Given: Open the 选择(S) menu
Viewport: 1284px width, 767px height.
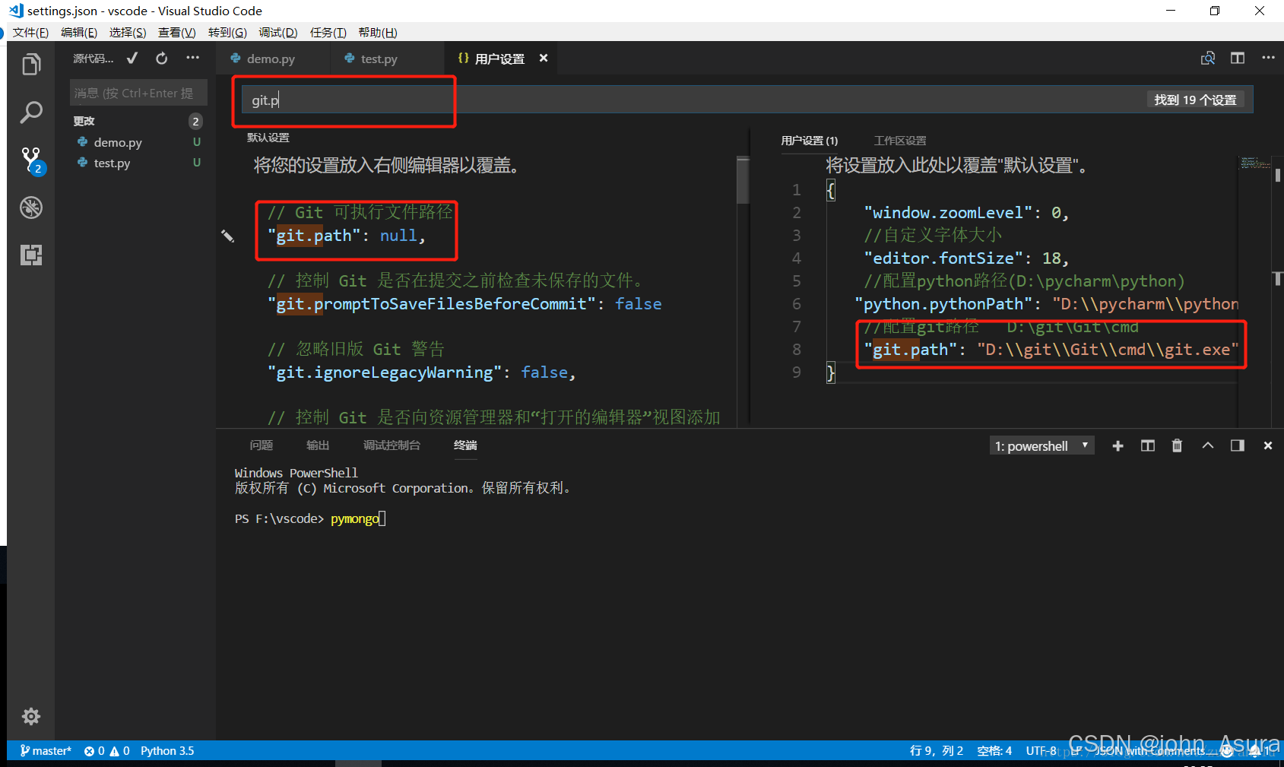Looking at the screenshot, I should point(127,33).
